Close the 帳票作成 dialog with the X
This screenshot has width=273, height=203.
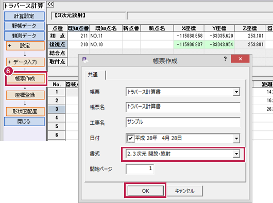click(x=240, y=59)
